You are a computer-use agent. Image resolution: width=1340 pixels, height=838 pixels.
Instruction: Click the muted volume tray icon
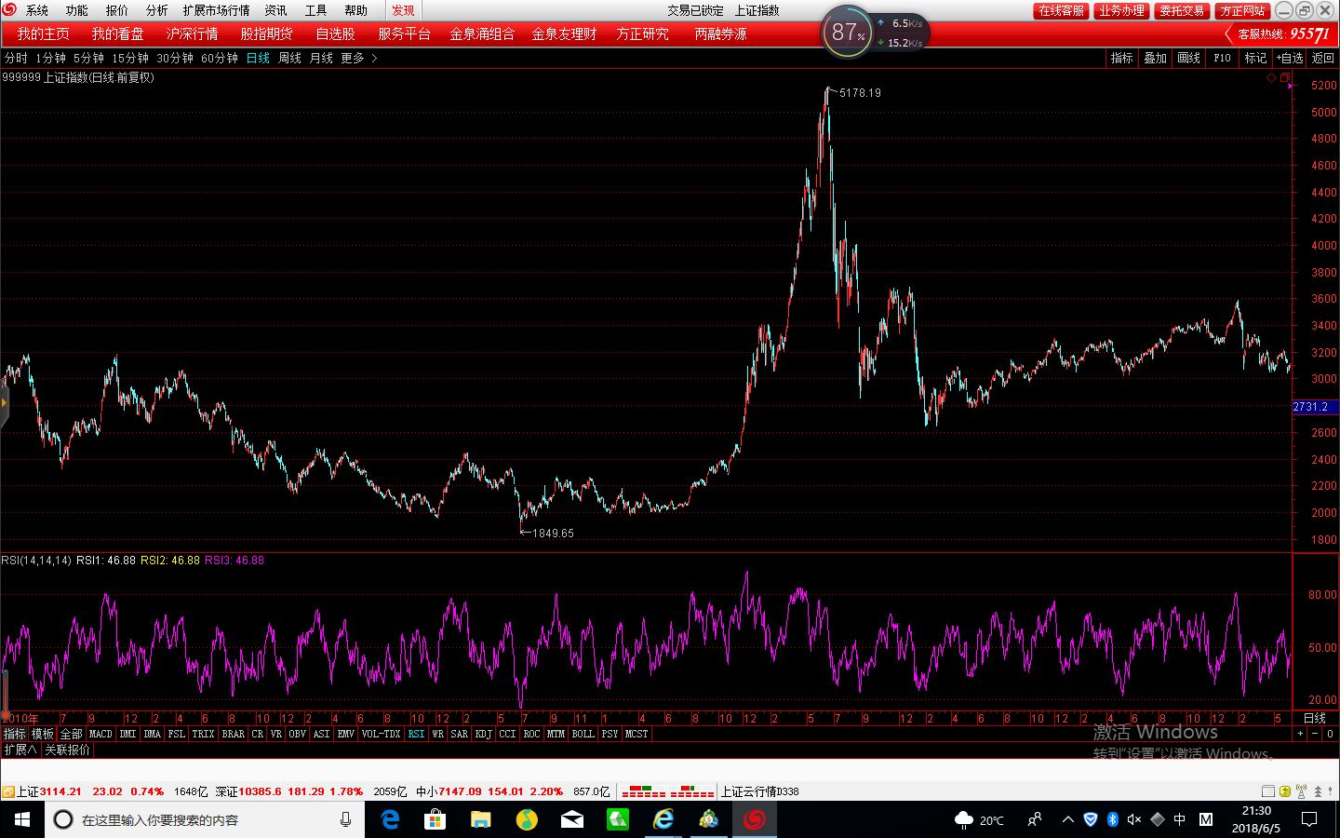point(1133,819)
